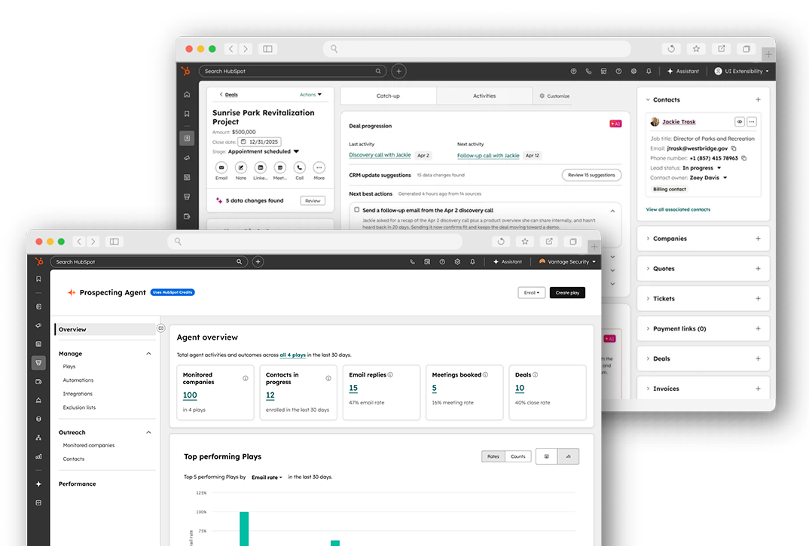Switch Top performing Plays to chart view
This screenshot has height=546, width=809.
pos(568,456)
